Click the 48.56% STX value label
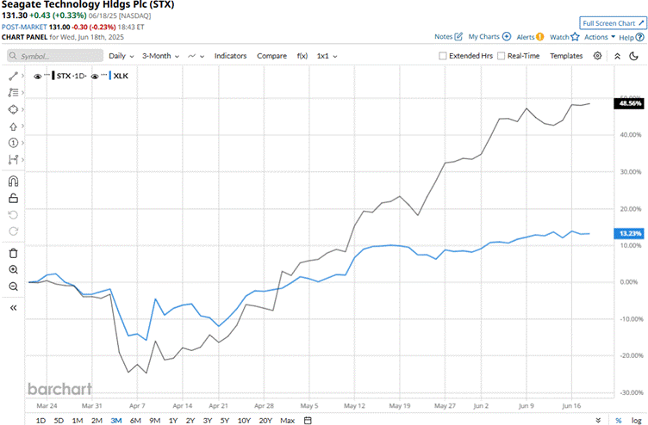 [x=629, y=103]
